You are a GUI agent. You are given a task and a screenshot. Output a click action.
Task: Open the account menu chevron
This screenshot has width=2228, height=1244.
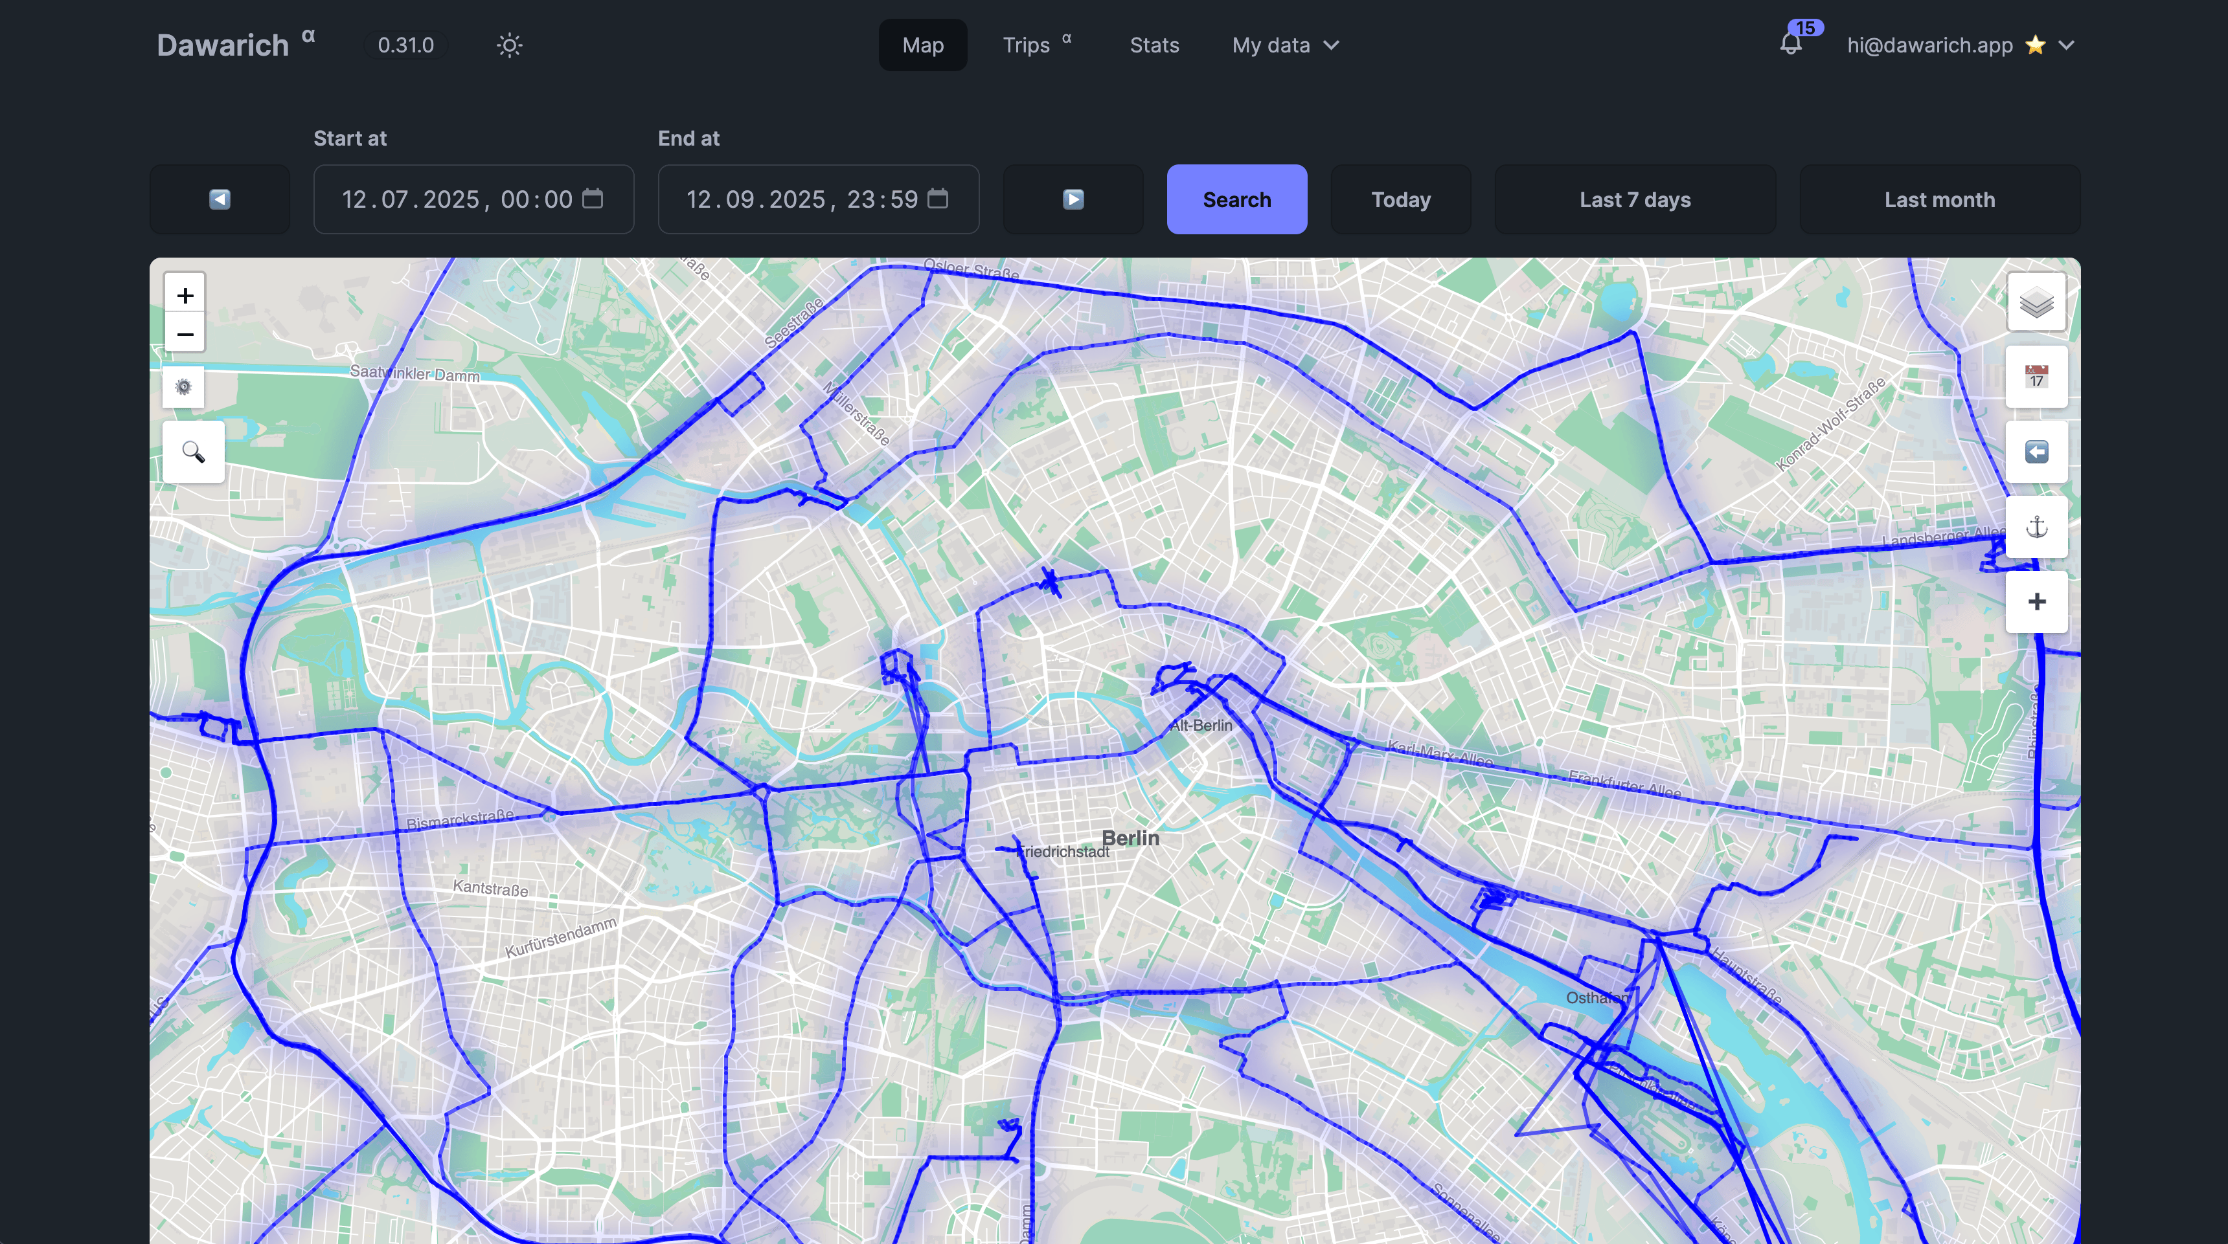[x=2069, y=45]
